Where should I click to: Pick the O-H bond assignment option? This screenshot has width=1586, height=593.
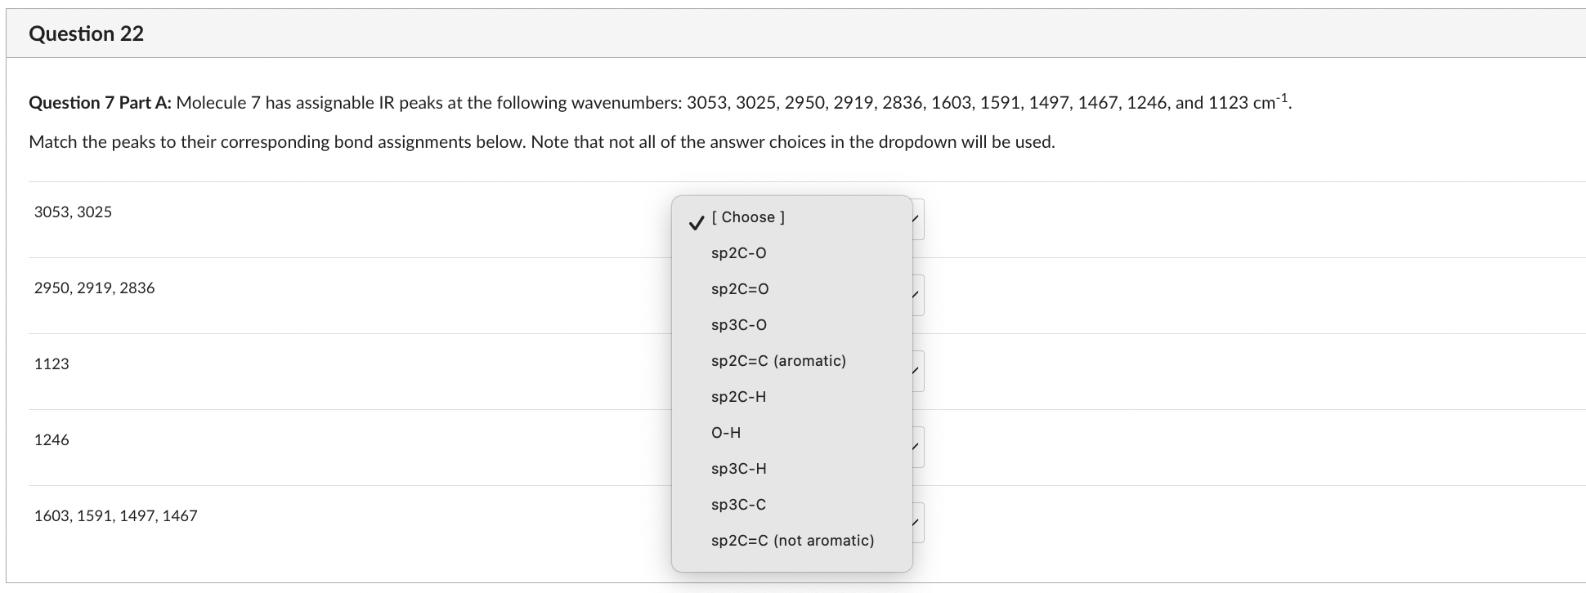coord(725,432)
